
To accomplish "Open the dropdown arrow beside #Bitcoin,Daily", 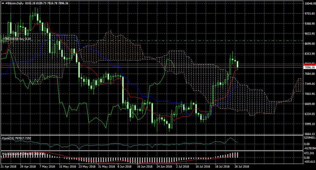I will click(x=3, y=3).
